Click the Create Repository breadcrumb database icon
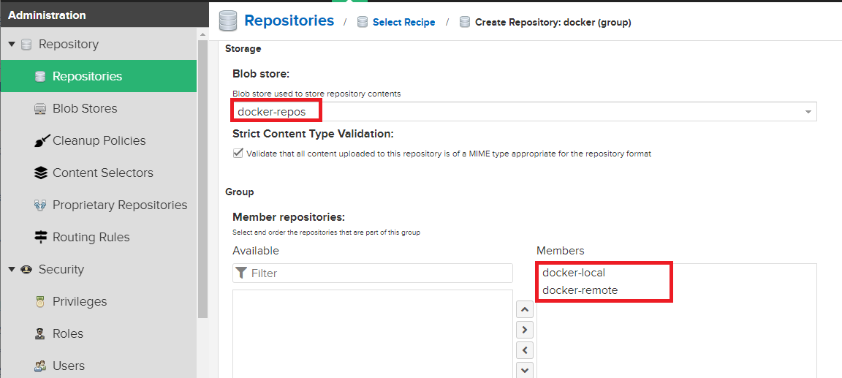The height and width of the screenshot is (378, 842). tap(466, 23)
